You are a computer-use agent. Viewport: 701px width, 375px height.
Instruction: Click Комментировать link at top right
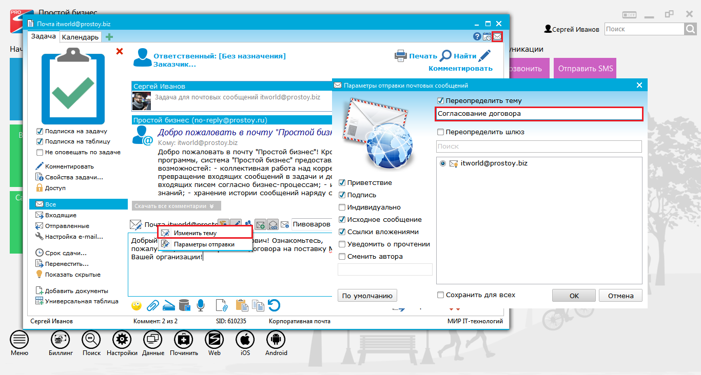click(x=460, y=68)
